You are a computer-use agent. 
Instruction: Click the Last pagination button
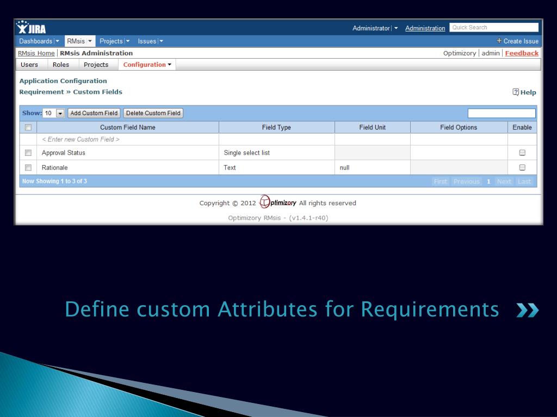point(524,181)
